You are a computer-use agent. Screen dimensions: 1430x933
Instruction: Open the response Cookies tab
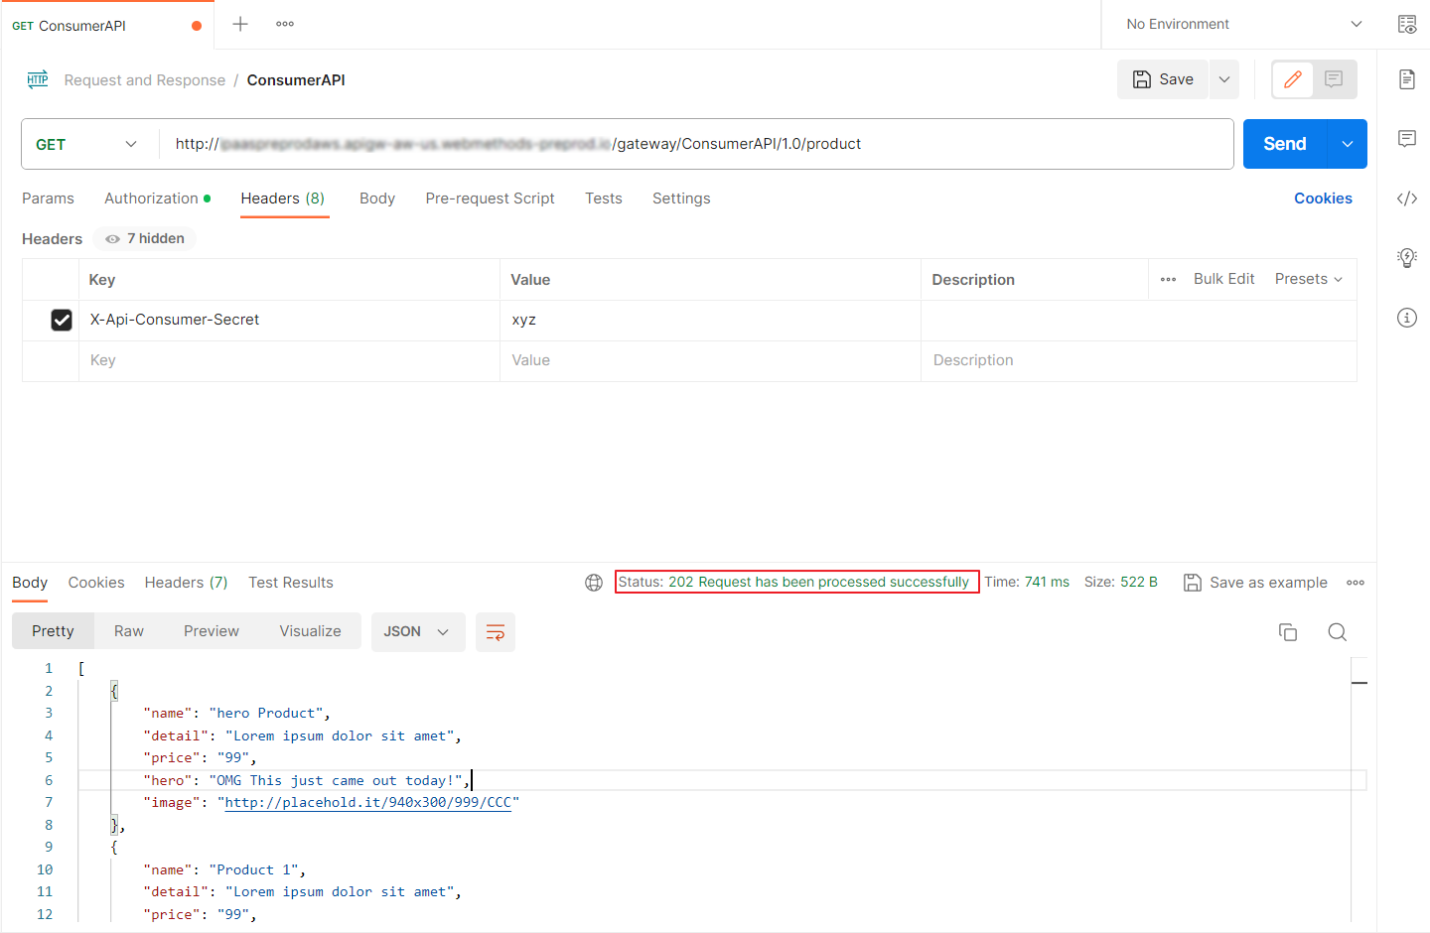pyautogui.click(x=96, y=583)
